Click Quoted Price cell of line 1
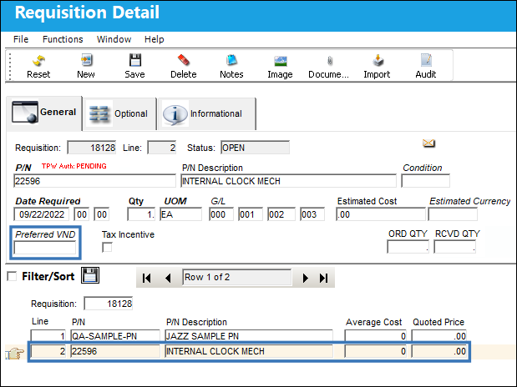The height and width of the screenshot is (387, 517). click(x=438, y=336)
